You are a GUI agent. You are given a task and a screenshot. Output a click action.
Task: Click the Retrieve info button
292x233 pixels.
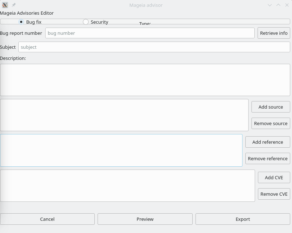point(274,33)
